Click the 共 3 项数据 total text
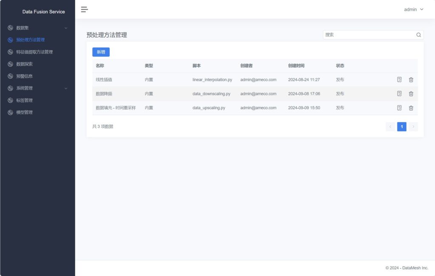Image resolution: width=435 pixels, height=276 pixels. point(103,127)
